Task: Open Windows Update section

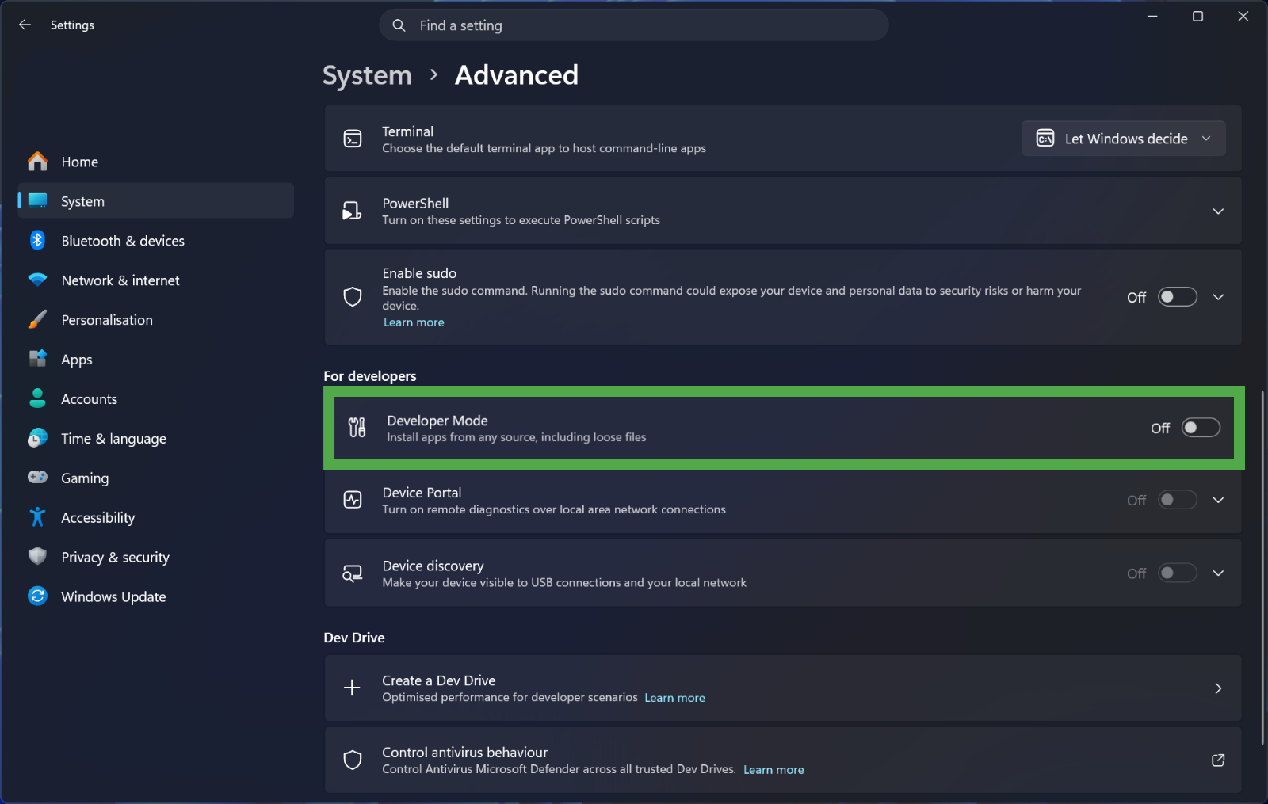Action: (155, 596)
